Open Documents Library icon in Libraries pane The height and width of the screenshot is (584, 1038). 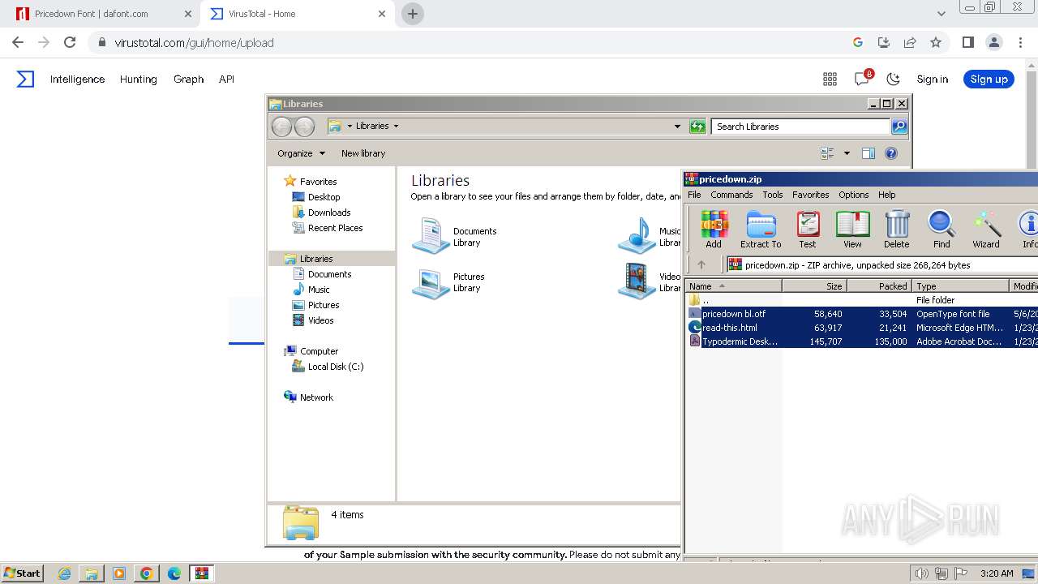pyautogui.click(x=431, y=236)
